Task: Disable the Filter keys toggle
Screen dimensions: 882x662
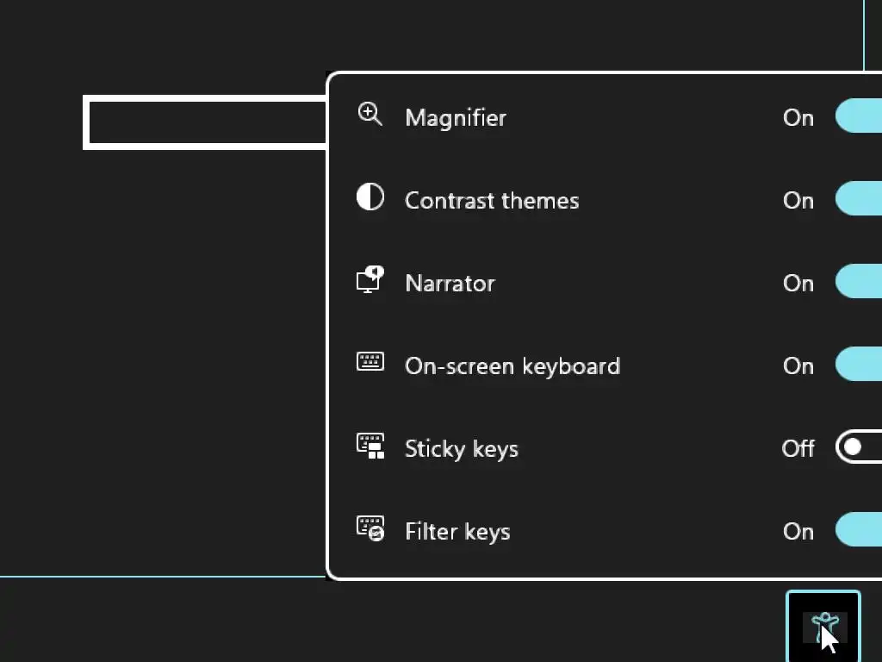Action: (x=860, y=530)
